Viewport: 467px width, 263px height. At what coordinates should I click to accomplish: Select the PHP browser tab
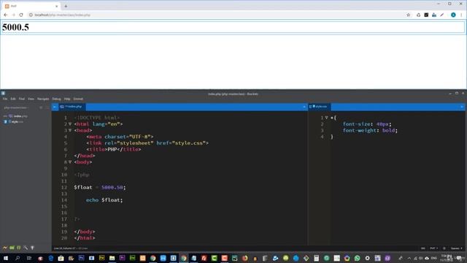click(31, 6)
